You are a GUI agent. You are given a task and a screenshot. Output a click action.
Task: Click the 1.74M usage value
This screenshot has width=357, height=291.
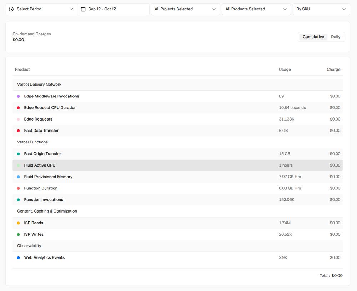click(285, 223)
